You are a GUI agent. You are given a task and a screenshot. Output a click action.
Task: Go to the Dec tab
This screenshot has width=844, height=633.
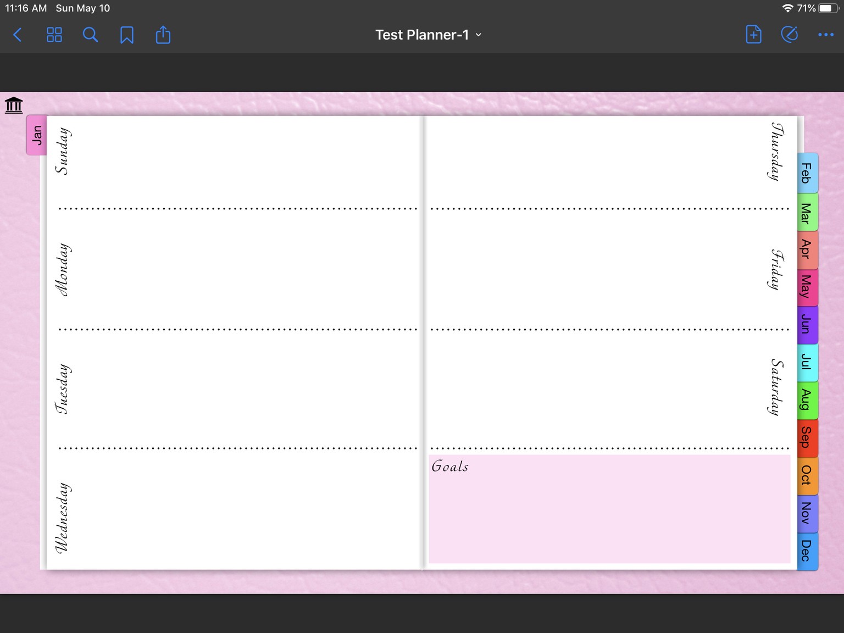tap(807, 551)
